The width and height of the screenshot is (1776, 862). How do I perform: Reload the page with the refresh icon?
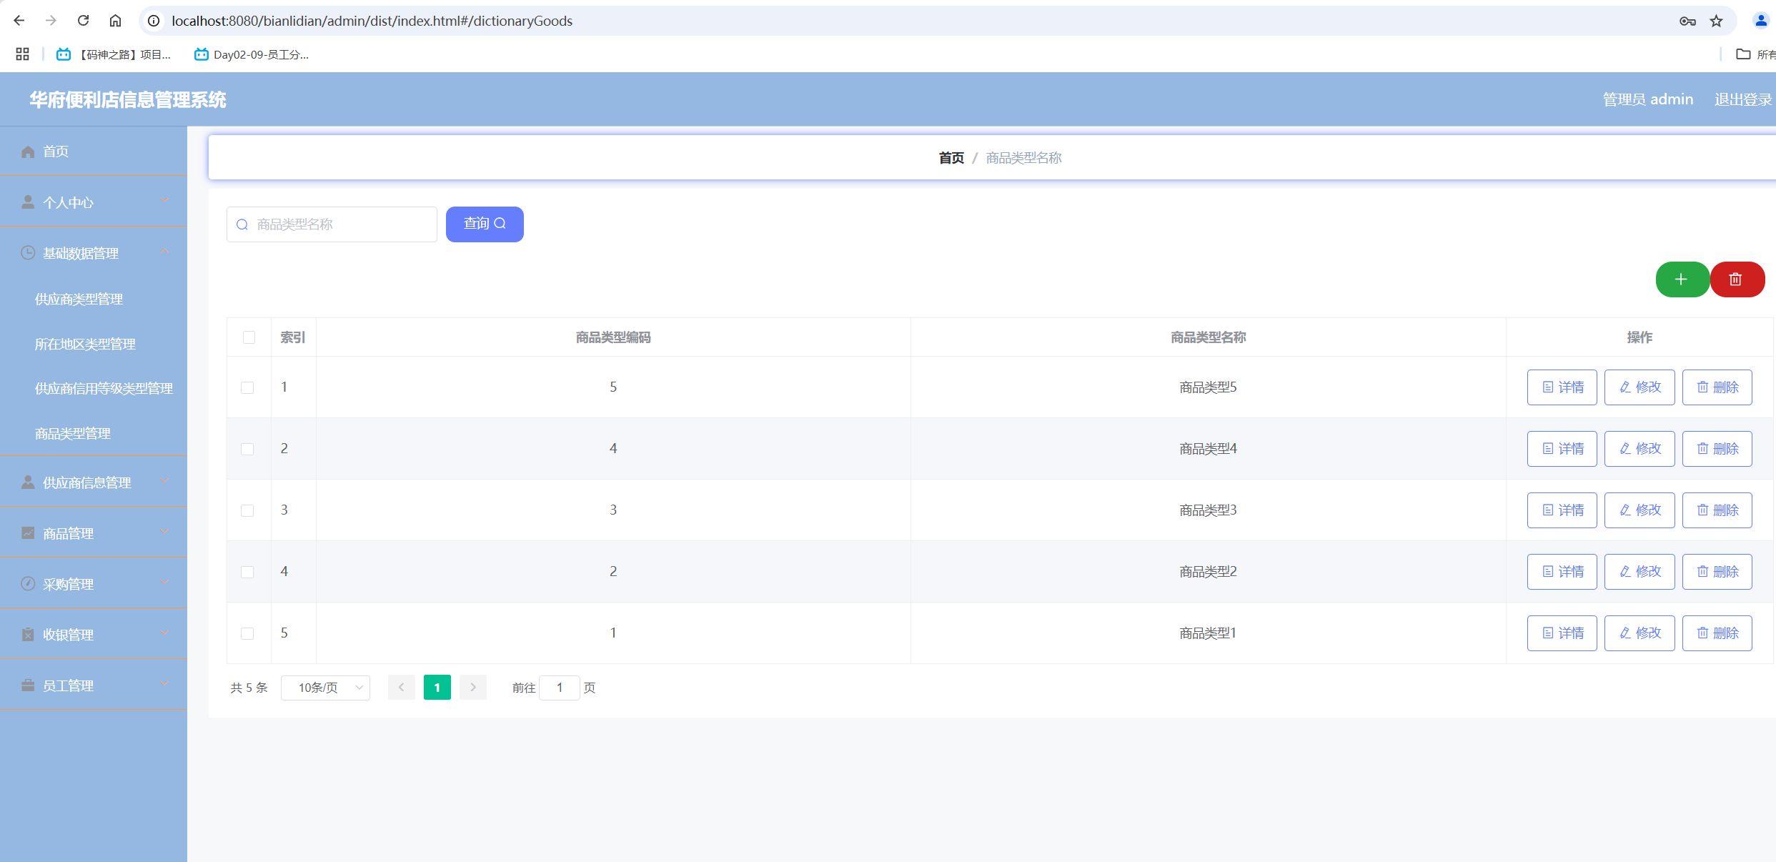83,21
